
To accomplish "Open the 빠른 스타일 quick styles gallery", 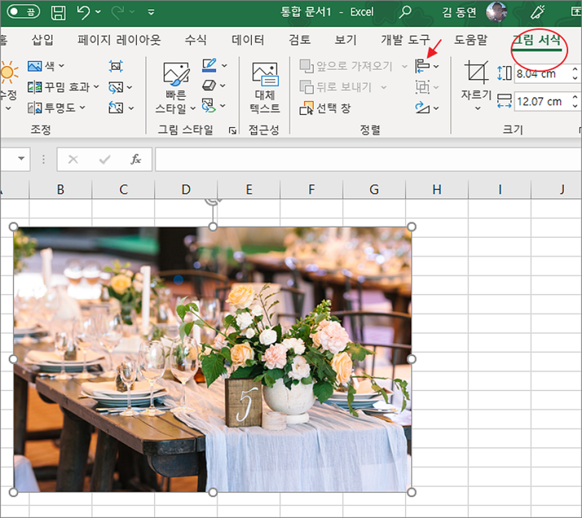I will click(176, 88).
